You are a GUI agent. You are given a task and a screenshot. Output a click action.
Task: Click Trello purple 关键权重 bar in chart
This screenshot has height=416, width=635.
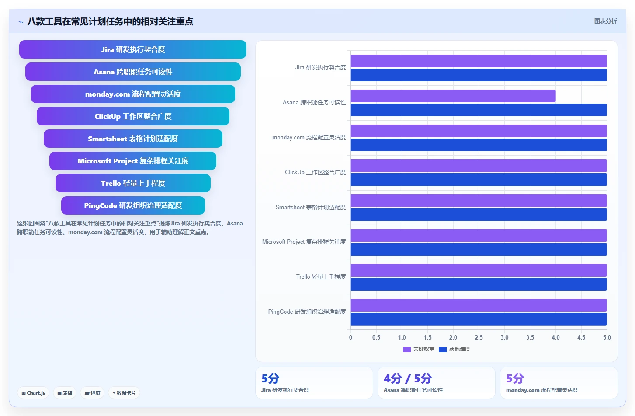coord(479,270)
